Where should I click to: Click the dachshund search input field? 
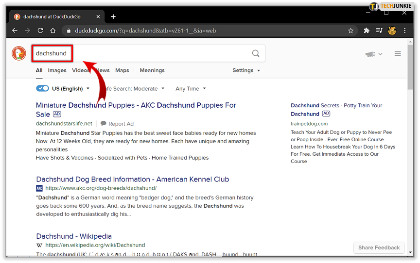point(146,53)
